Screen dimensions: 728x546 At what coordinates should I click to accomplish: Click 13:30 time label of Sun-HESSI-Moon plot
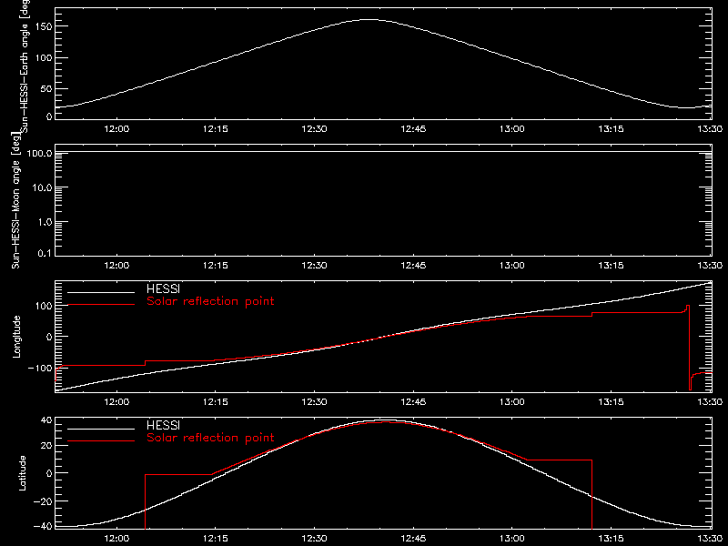(710, 266)
